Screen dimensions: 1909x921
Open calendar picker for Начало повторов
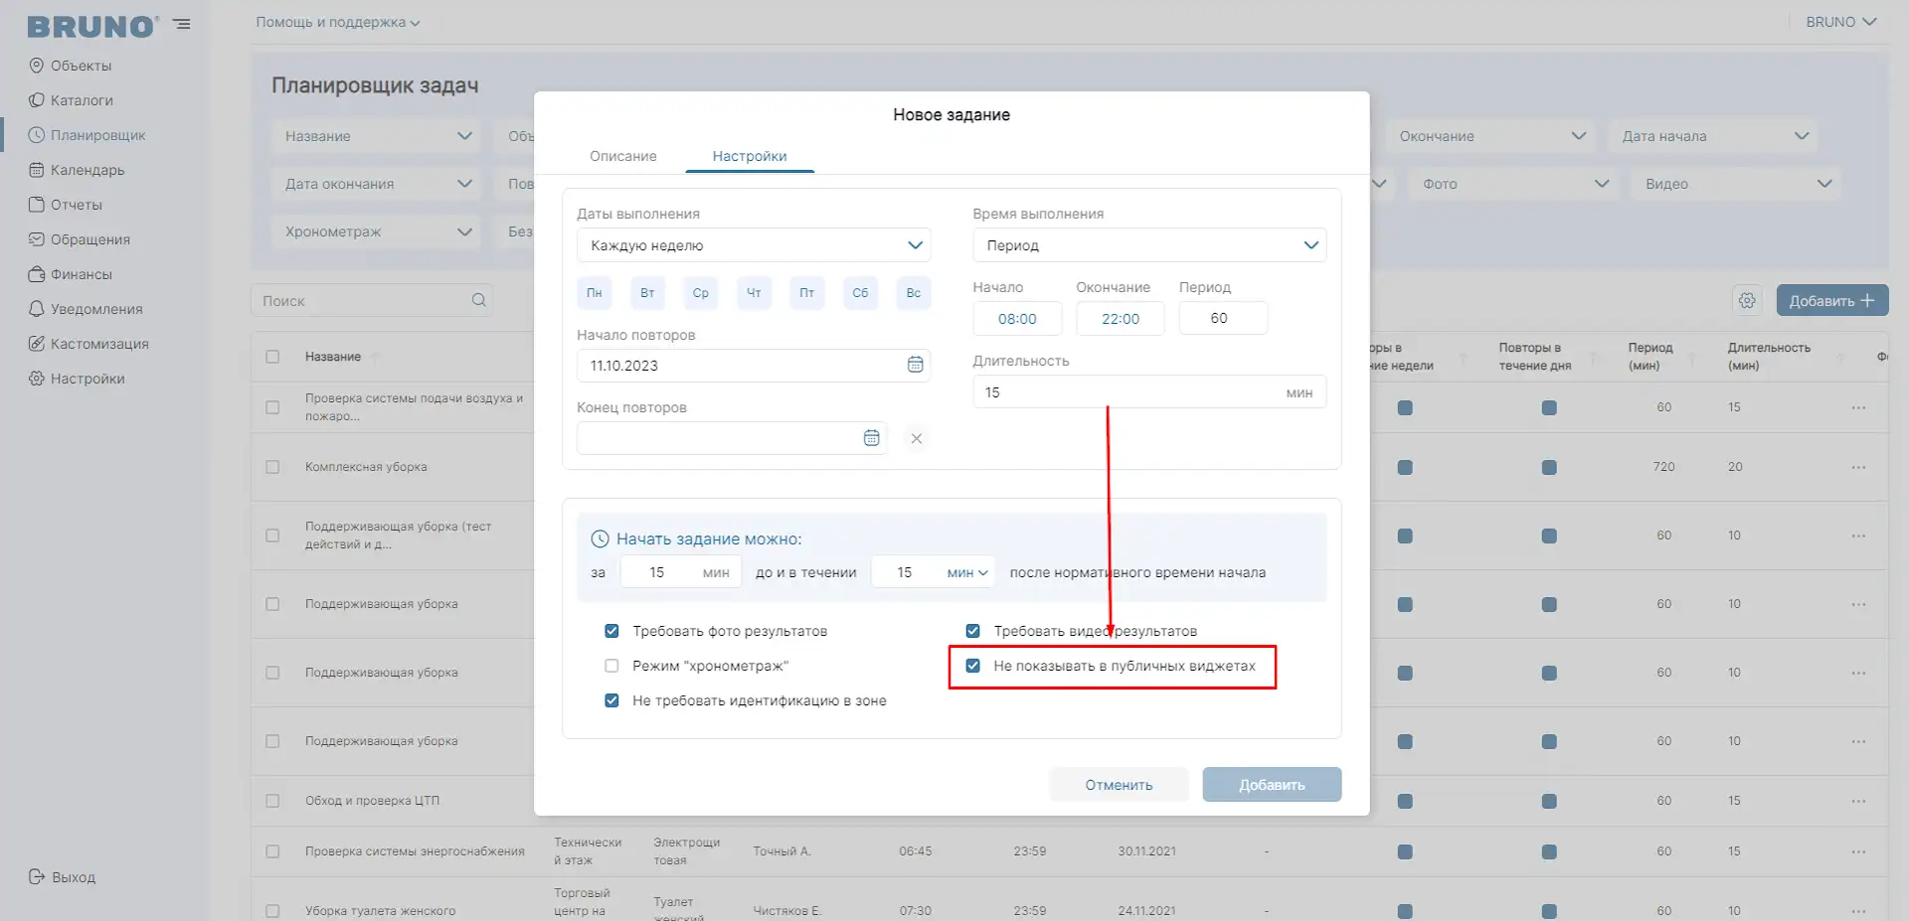pyautogui.click(x=916, y=365)
